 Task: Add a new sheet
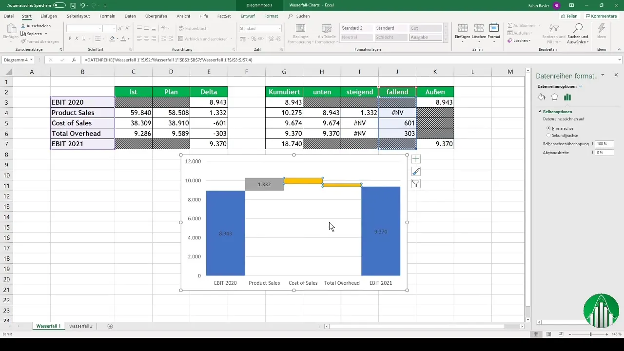pos(110,326)
